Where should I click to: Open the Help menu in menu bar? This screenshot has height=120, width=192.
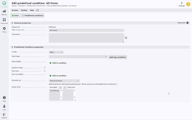[x=32, y=10]
